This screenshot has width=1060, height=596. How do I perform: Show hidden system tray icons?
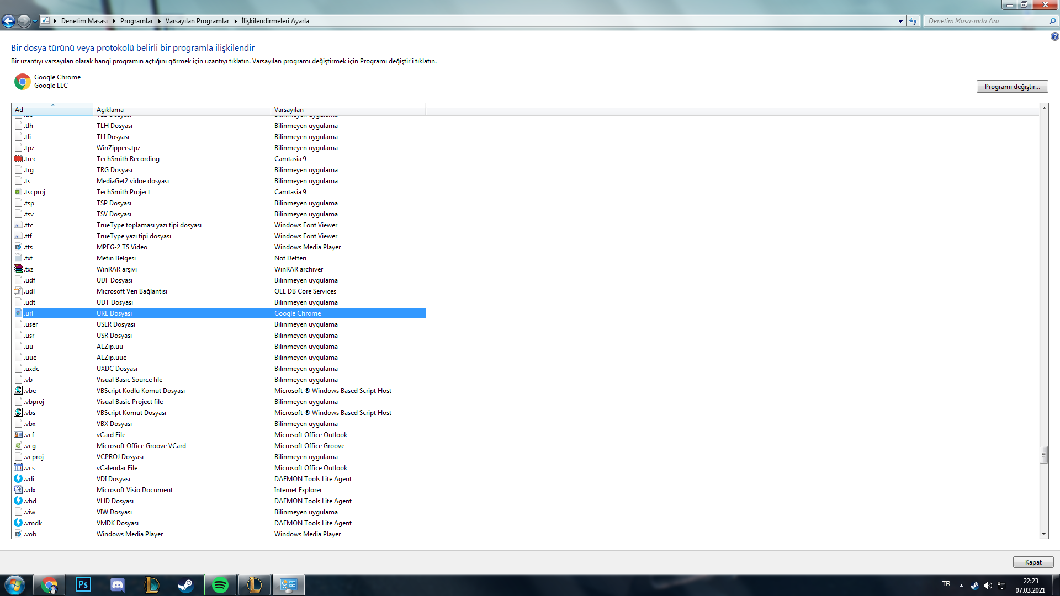pos(961,586)
